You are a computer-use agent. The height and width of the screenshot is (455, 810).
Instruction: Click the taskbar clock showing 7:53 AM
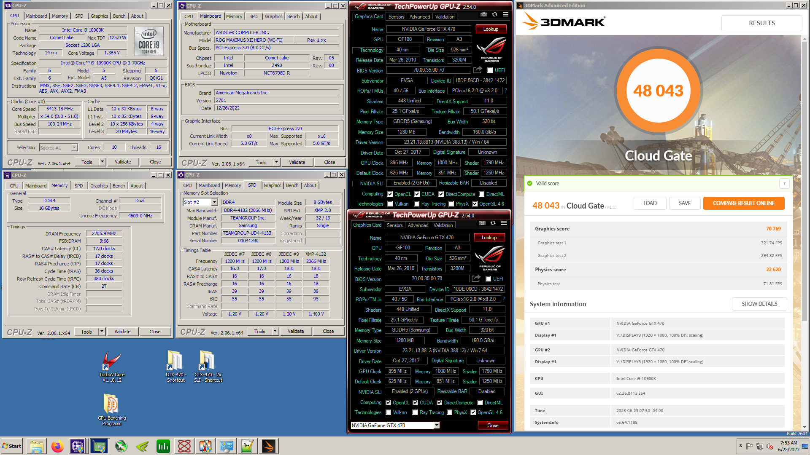coord(788,446)
